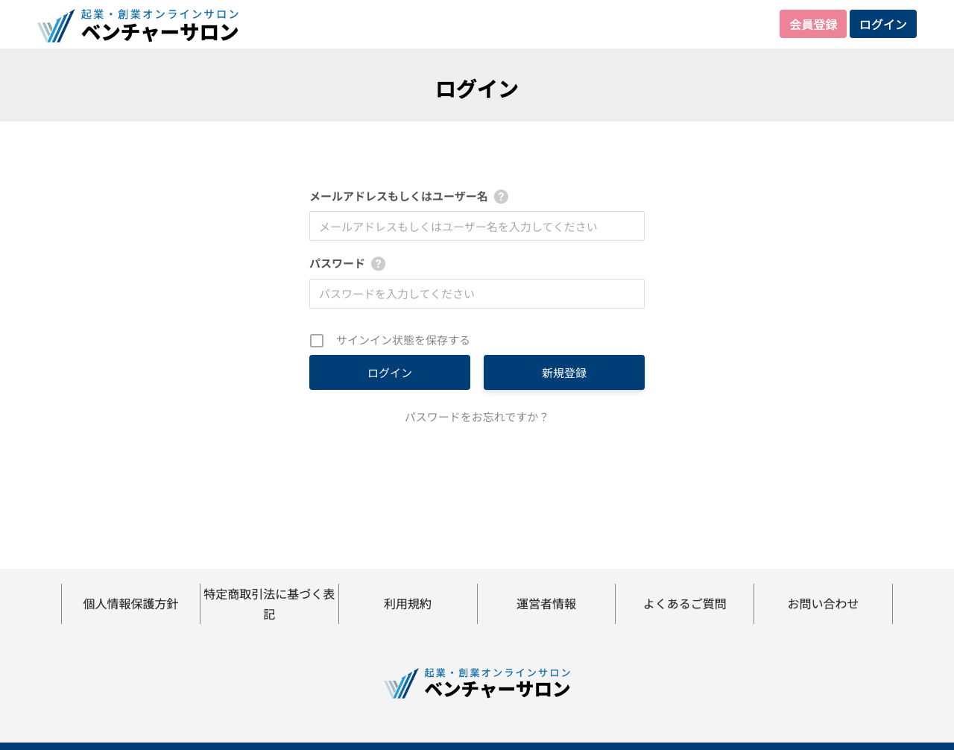The height and width of the screenshot is (750, 954).
Task: Click the 新規登録 registration button
Action: click(563, 372)
